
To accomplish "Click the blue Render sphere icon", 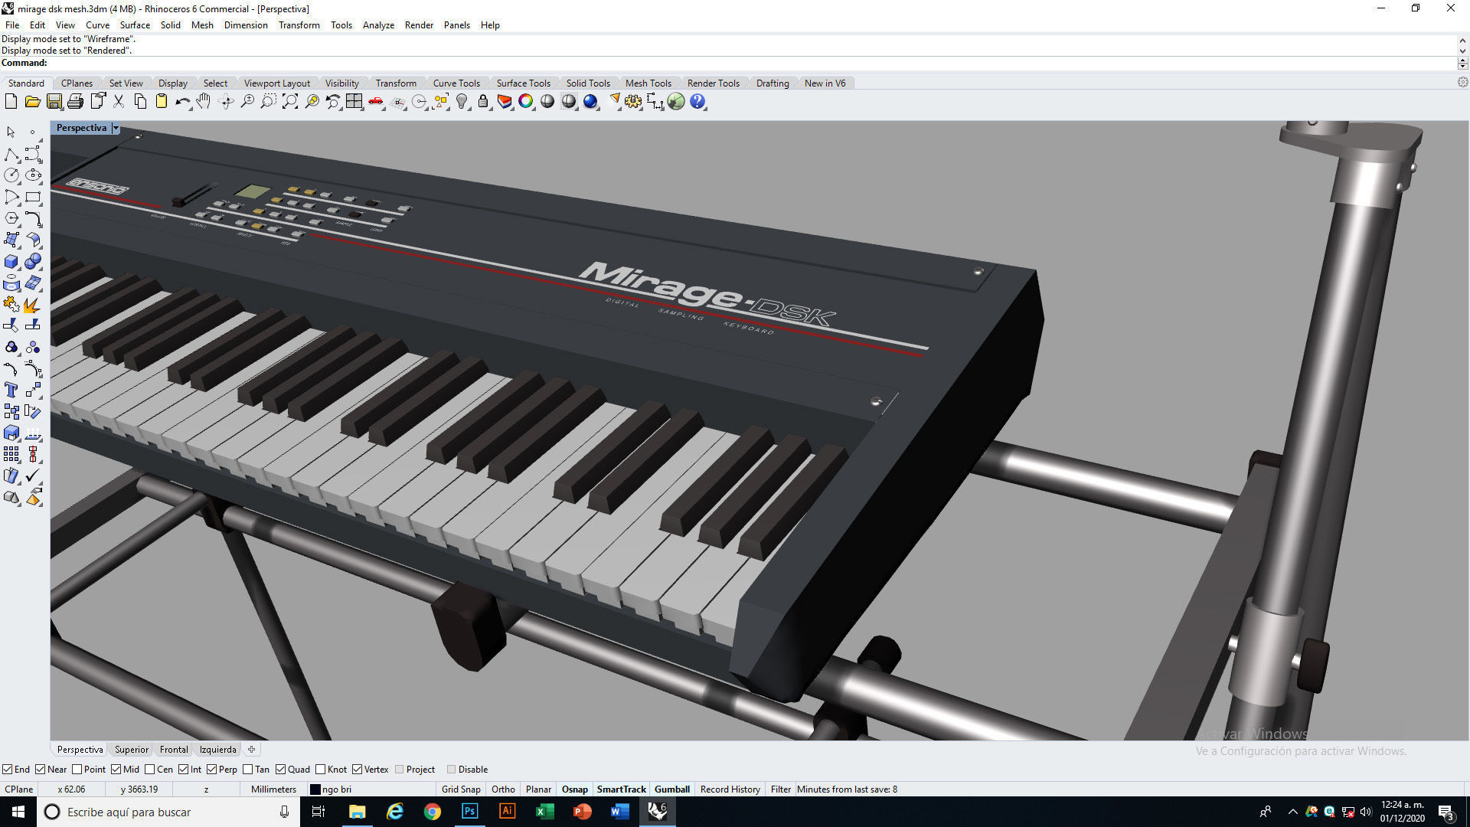I will click(x=590, y=102).
